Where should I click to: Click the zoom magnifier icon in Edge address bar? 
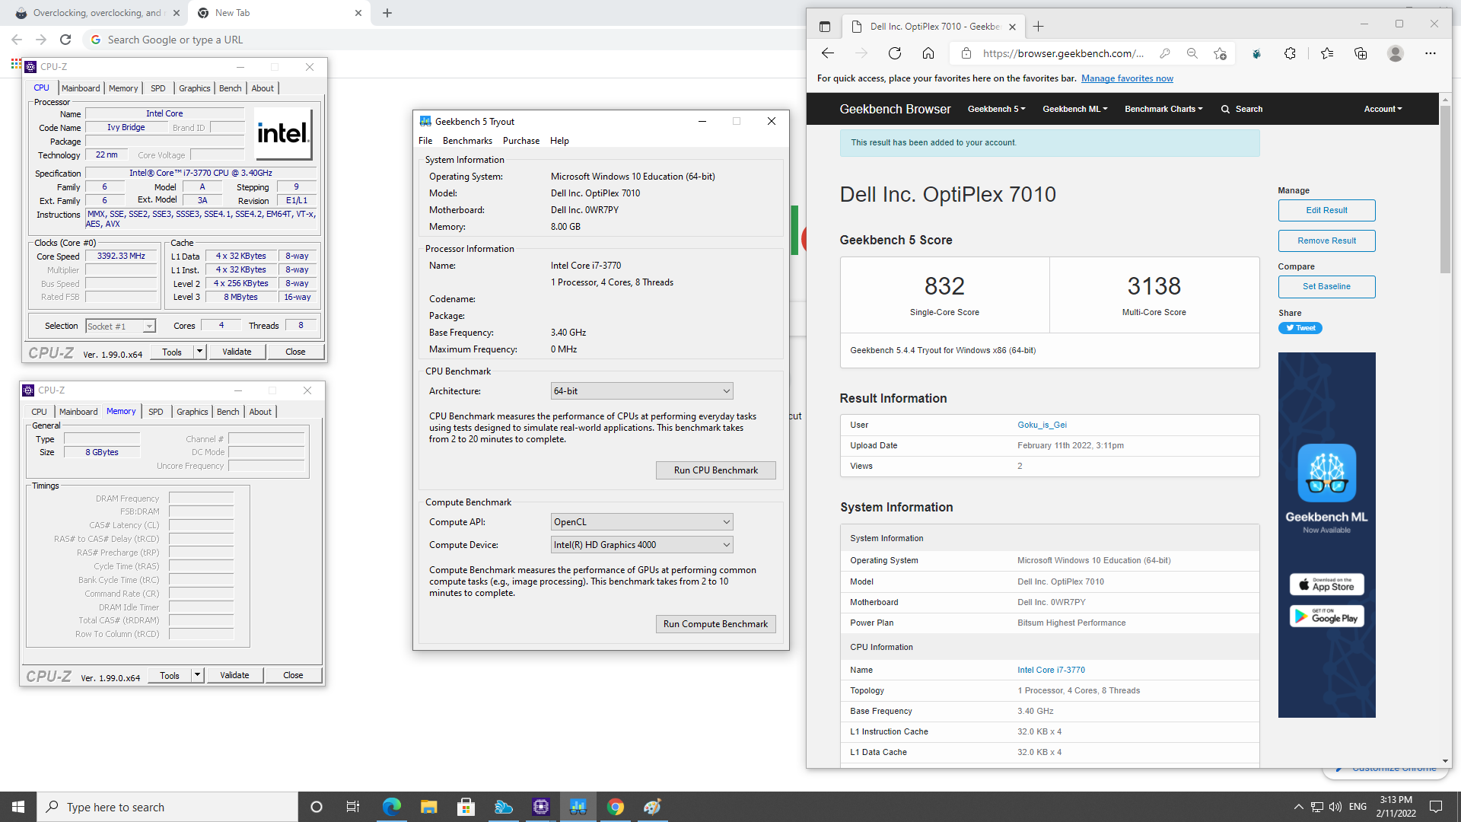[1192, 53]
